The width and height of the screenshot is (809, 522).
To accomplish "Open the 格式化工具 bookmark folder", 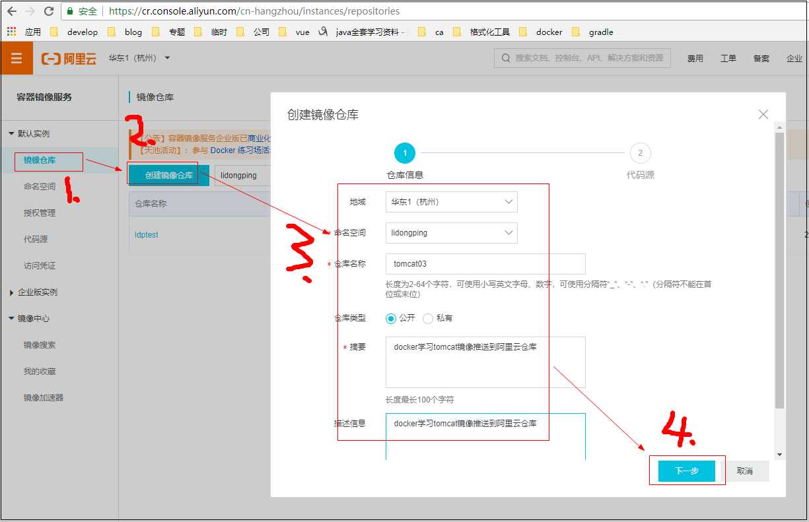I will click(x=481, y=32).
